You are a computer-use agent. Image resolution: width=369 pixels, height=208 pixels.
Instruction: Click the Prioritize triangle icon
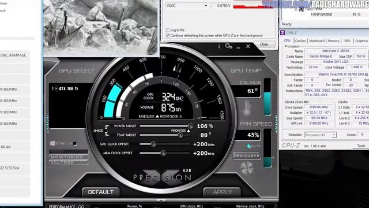(189, 131)
